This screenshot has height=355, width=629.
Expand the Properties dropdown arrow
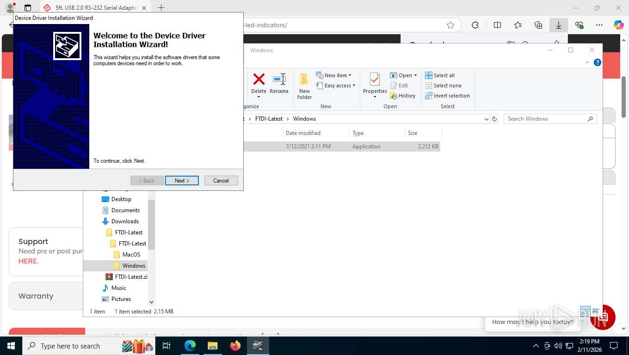(375, 97)
